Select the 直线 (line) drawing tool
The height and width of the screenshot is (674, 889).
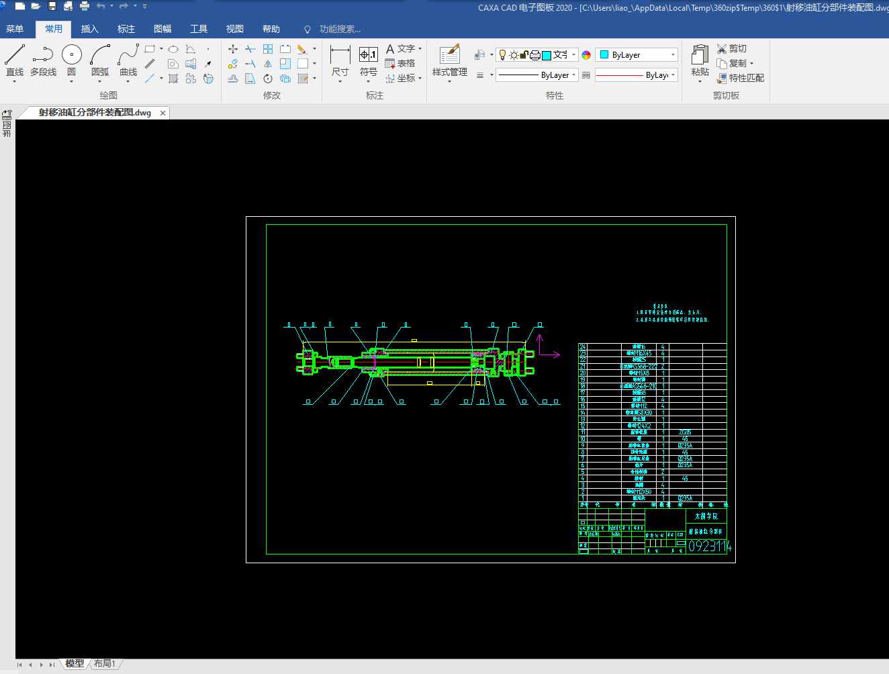(x=14, y=55)
